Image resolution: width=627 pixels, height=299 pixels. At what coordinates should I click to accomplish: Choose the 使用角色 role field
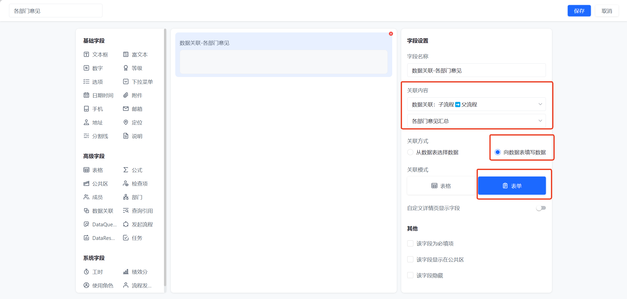pyautogui.click(x=98, y=285)
